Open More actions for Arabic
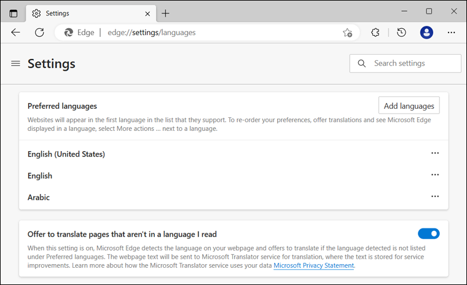 pos(435,197)
